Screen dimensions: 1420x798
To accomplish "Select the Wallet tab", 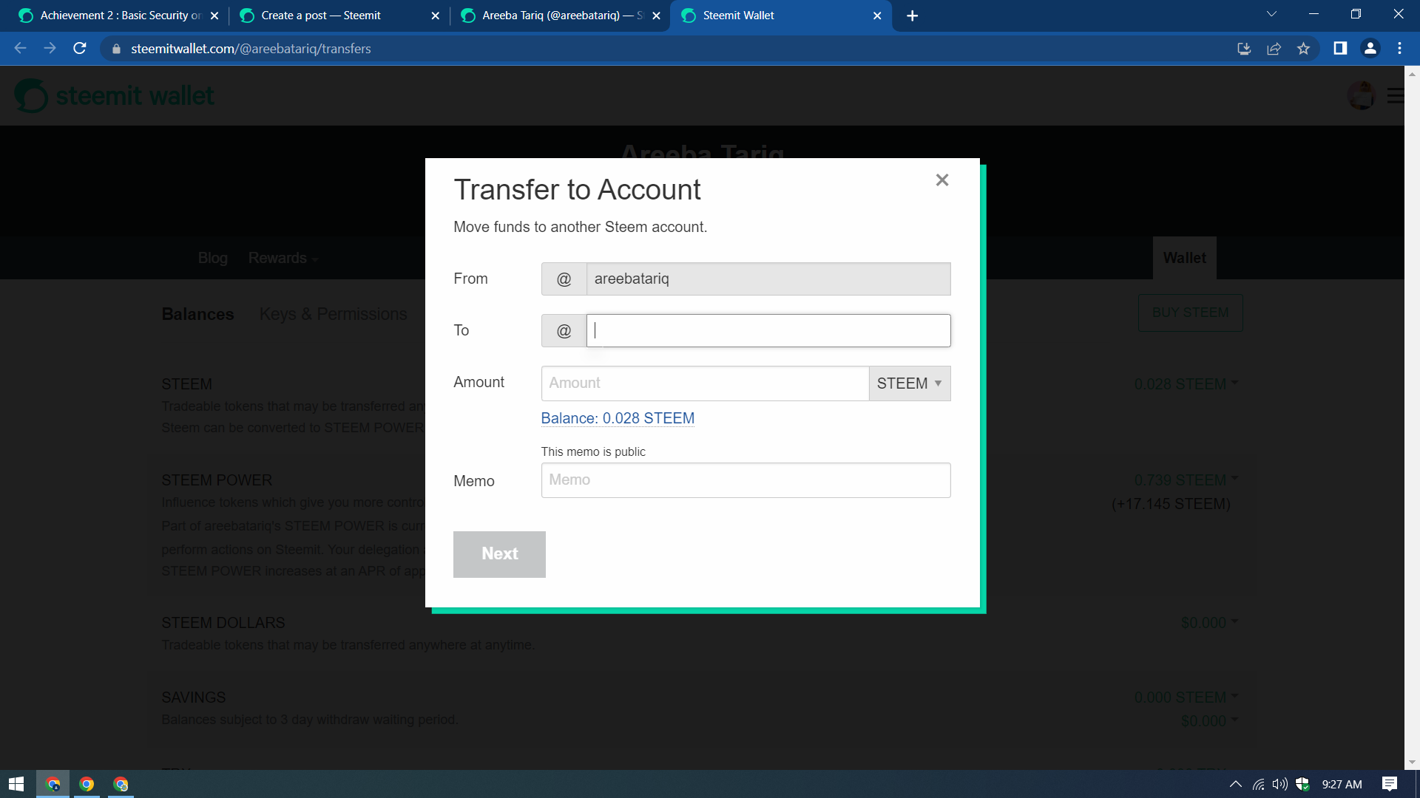I will (x=1184, y=258).
